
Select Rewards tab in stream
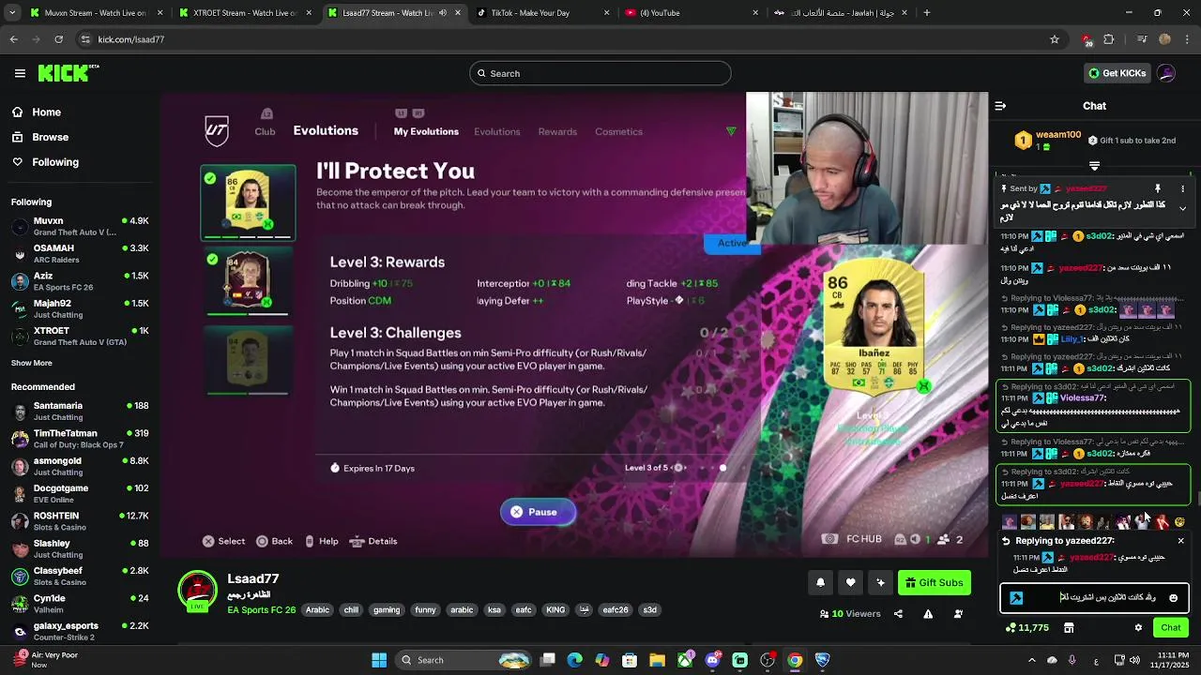[557, 131]
